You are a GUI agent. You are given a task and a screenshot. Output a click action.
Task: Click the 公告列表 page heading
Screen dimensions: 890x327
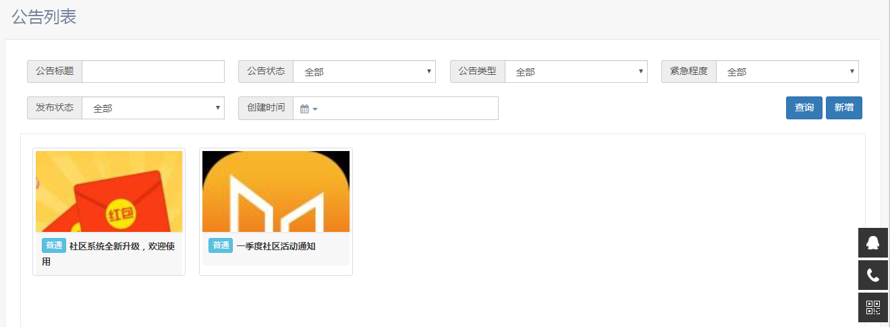tap(44, 17)
